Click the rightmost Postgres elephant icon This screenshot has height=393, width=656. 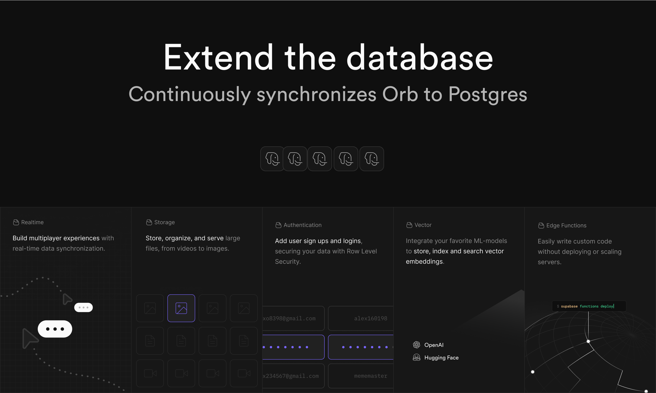[372, 159]
